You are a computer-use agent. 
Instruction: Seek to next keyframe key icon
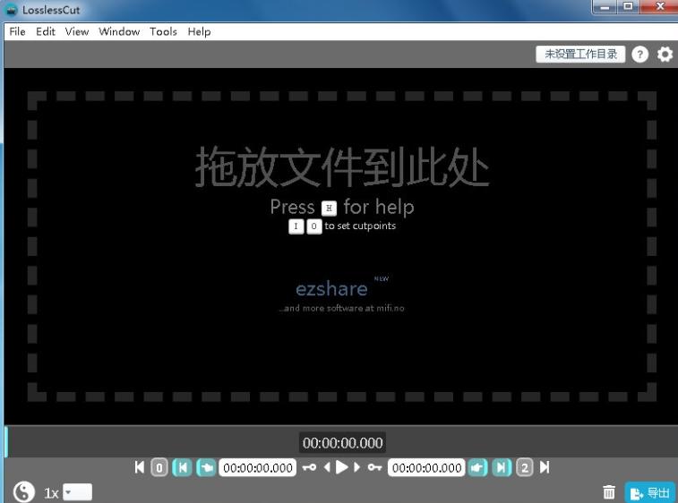(374, 467)
